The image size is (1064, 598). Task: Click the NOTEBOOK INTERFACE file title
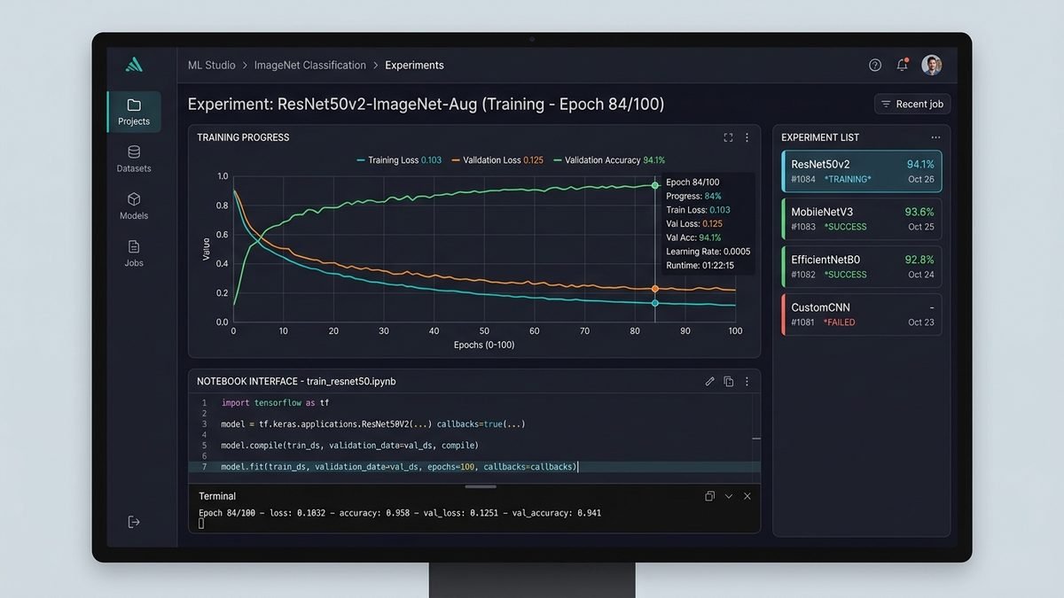coord(296,381)
